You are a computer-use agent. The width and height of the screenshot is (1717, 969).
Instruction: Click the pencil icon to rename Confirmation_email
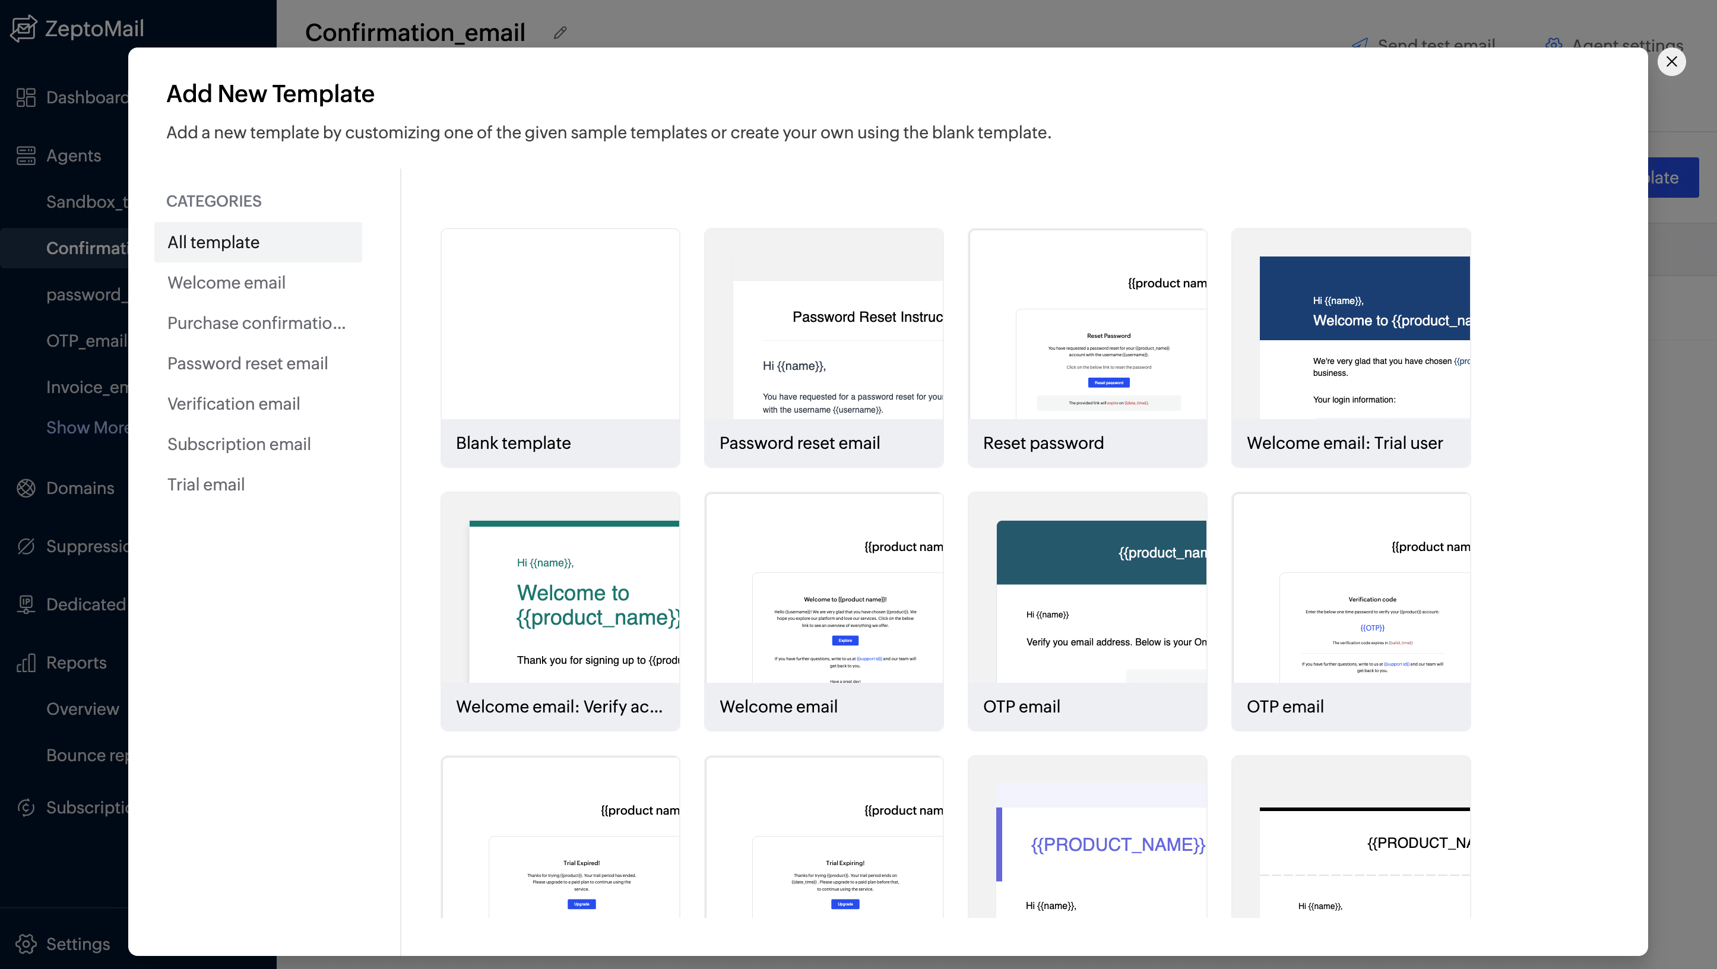pyautogui.click(x=560, y=32)
